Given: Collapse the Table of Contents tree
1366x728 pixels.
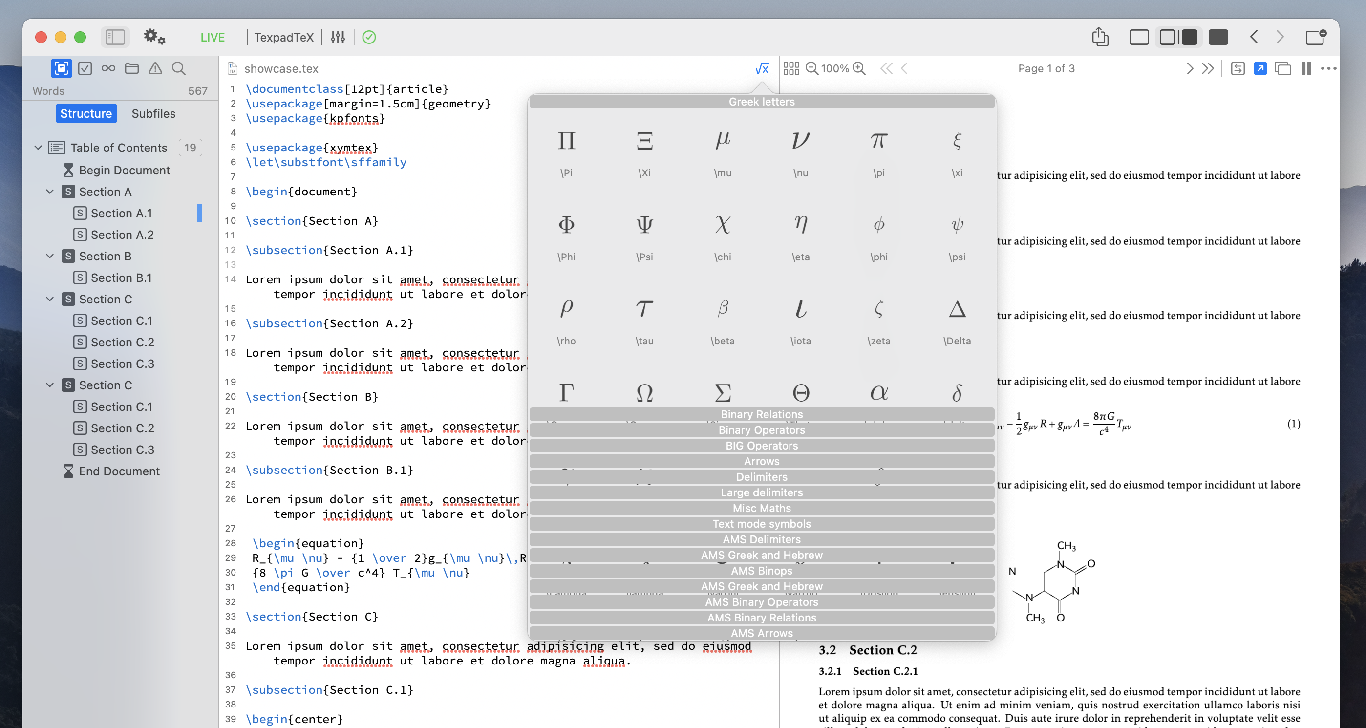Looking at the screenshot, I should tap(38, 148).
